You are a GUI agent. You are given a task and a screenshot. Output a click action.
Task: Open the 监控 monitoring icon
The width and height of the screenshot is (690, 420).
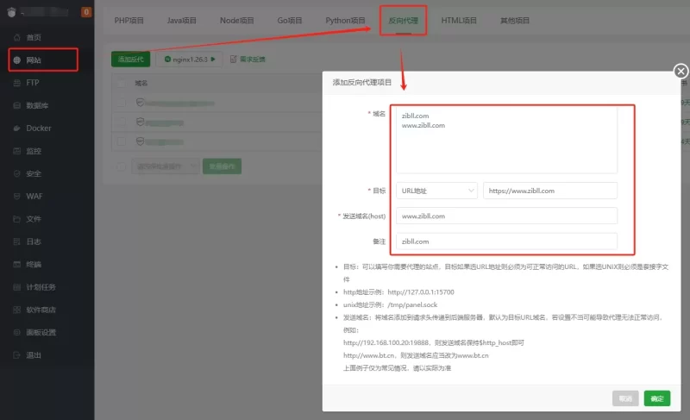[16, 151]
